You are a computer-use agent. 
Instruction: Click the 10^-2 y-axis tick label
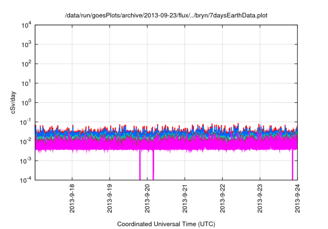click(x=26, y=141)
